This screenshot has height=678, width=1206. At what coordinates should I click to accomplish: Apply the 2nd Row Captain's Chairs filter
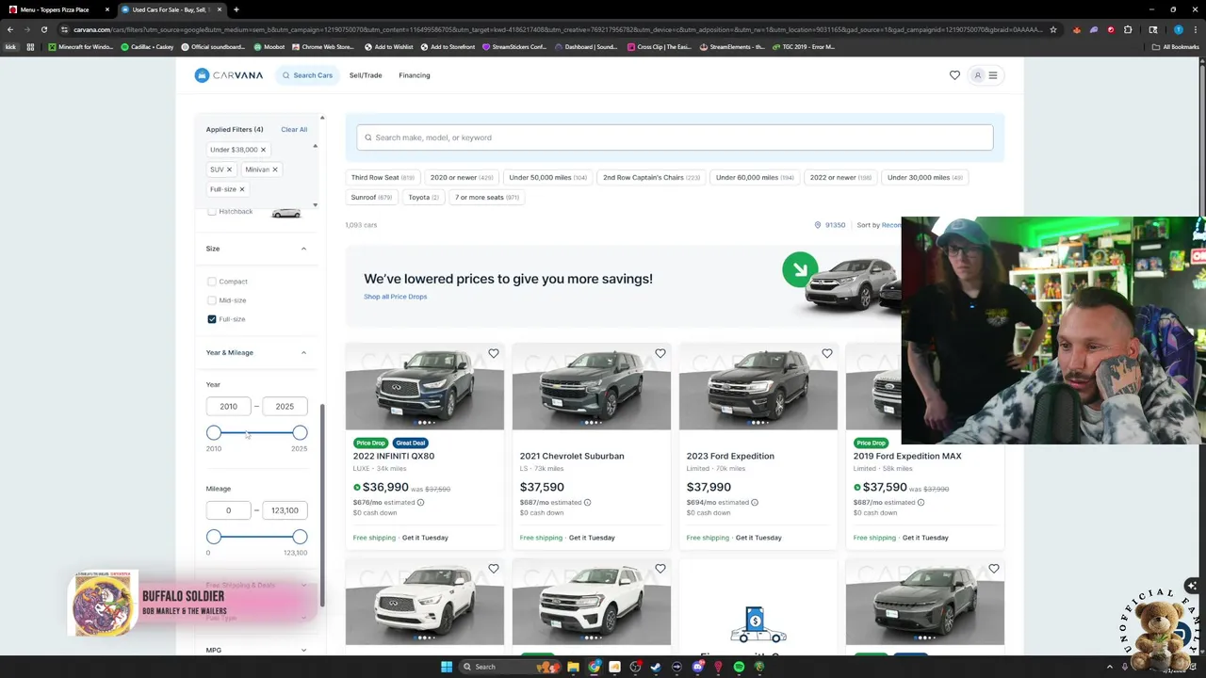click(651, 177)
